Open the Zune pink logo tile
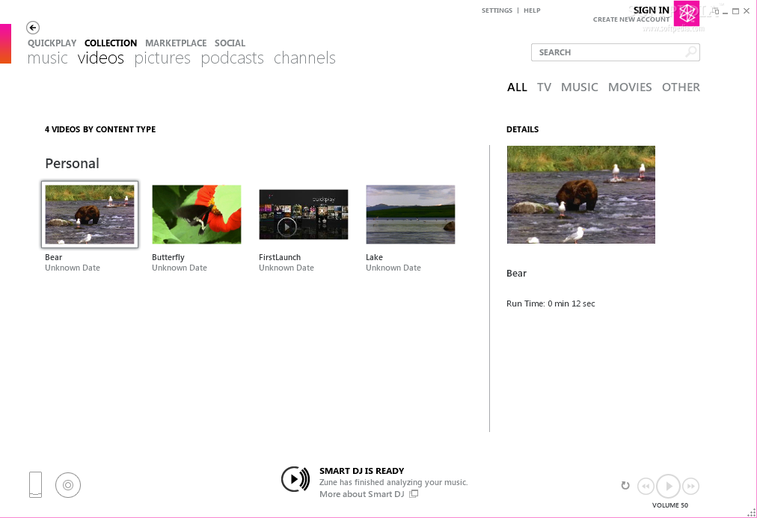757x518 pixels. [x=686, y=13]
